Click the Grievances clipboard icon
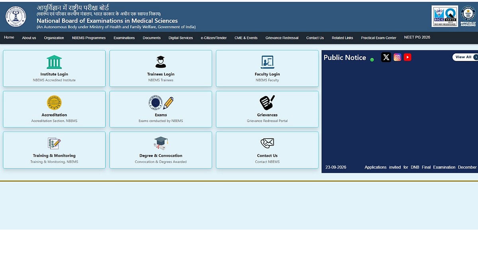This screenshot has width=478, height=269. coord(267,103)
